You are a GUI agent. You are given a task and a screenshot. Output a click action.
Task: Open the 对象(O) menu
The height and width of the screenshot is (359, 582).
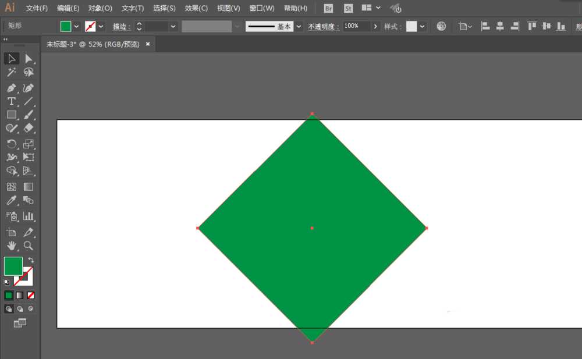(100, 8)
